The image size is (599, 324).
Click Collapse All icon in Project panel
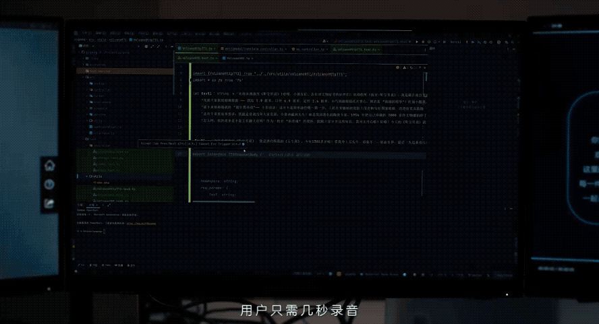pos(157,46)
